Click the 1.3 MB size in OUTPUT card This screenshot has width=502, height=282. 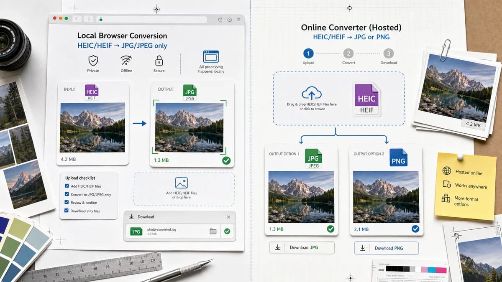(161, 160)
